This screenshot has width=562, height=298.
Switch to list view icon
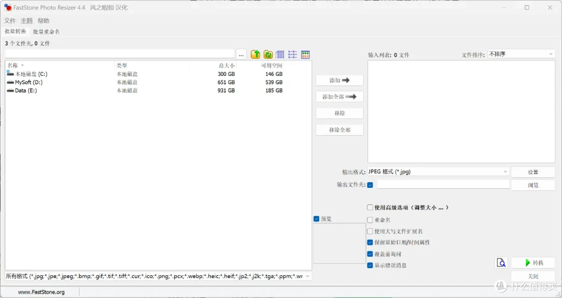(292, 55)
